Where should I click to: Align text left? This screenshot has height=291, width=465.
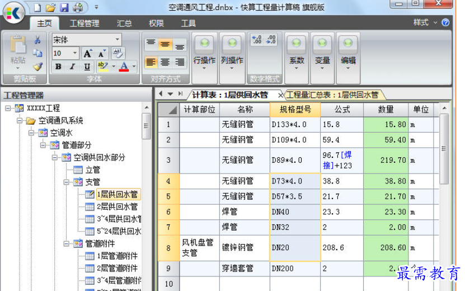coord(151,62)
